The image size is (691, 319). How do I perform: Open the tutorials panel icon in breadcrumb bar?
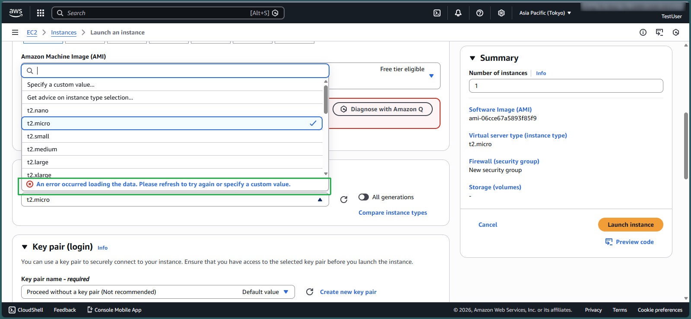coord(659,32)
